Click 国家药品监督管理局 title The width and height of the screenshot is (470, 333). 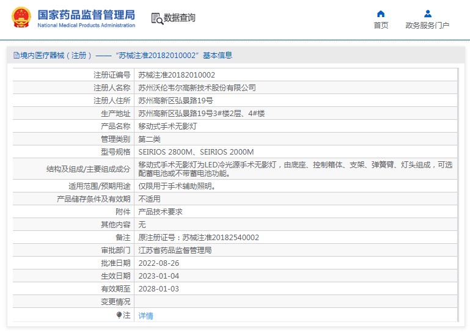tap(86, 15)
